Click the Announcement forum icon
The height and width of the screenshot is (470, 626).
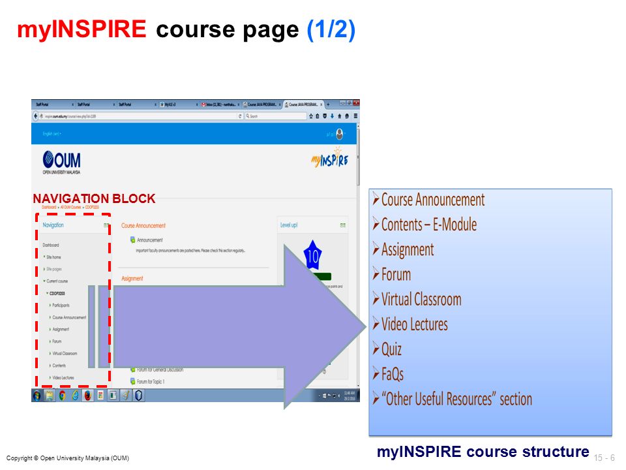coord(132,240)
